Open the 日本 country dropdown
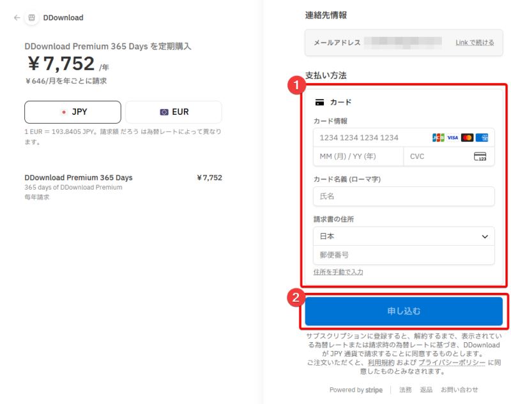Viewport: 511px width, 404px height. 404,236
